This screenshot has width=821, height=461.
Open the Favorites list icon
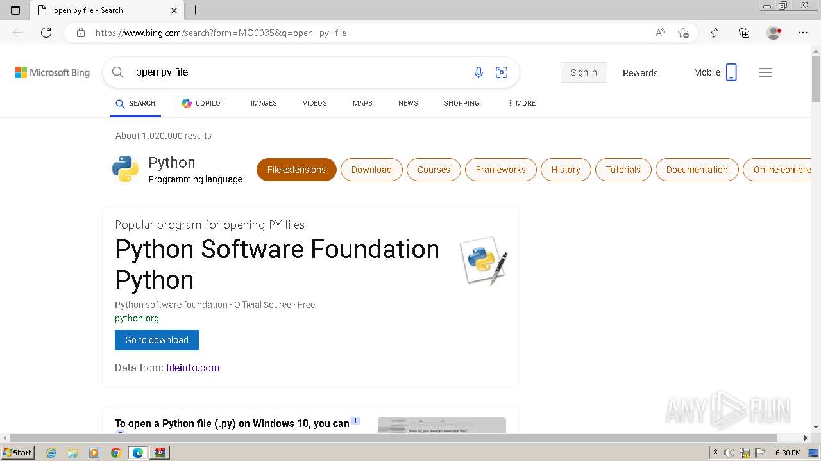(x=716, y=33)
